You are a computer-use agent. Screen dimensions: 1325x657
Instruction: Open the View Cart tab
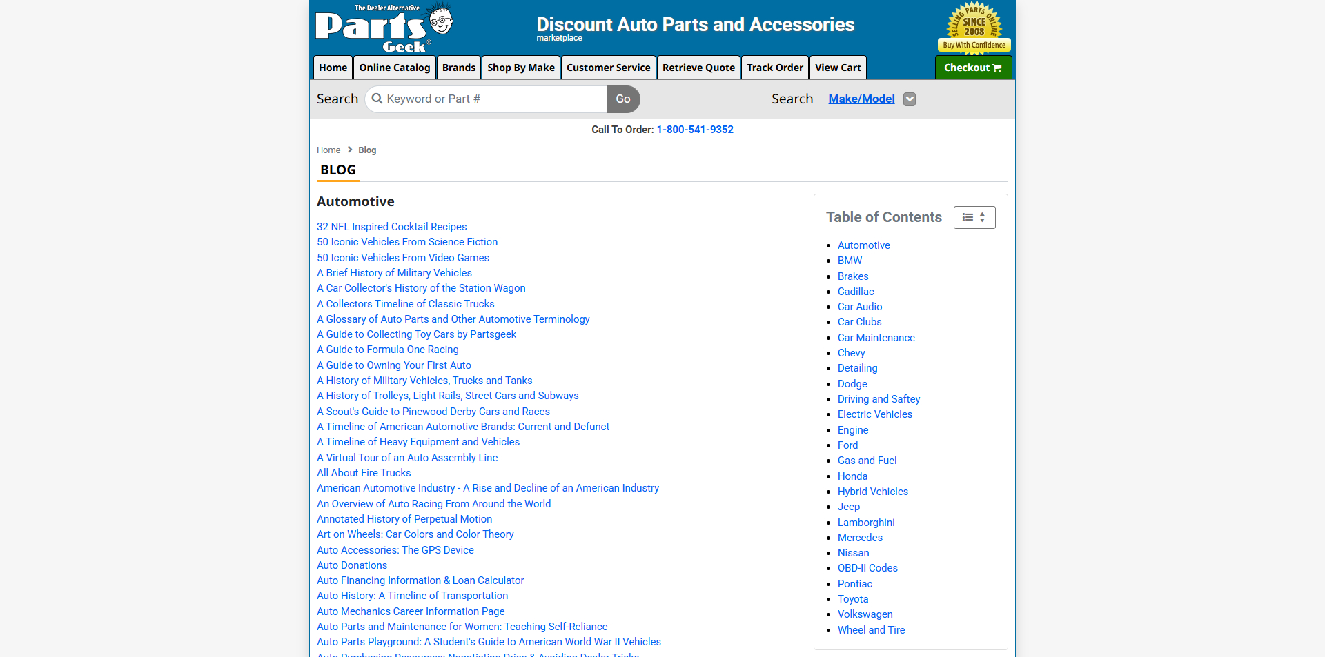[x=838, y=68]
